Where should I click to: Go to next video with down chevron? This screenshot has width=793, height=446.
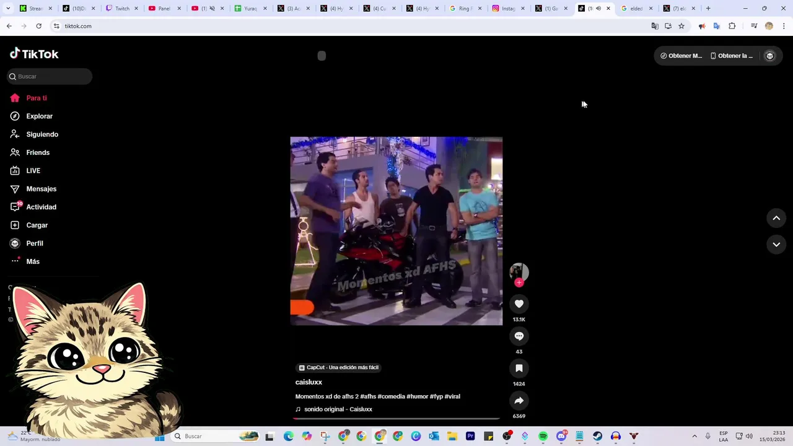[776, 245]
